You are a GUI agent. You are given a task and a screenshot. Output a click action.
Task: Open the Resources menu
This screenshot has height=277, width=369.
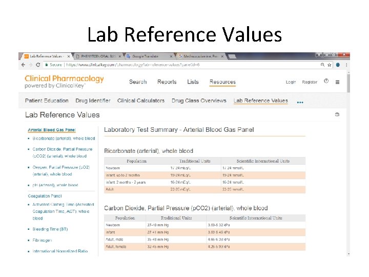222,82
